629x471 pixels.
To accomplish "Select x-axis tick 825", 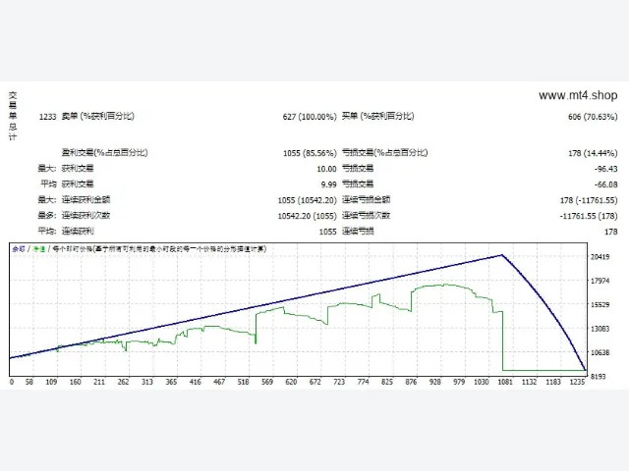I will 387,382.
